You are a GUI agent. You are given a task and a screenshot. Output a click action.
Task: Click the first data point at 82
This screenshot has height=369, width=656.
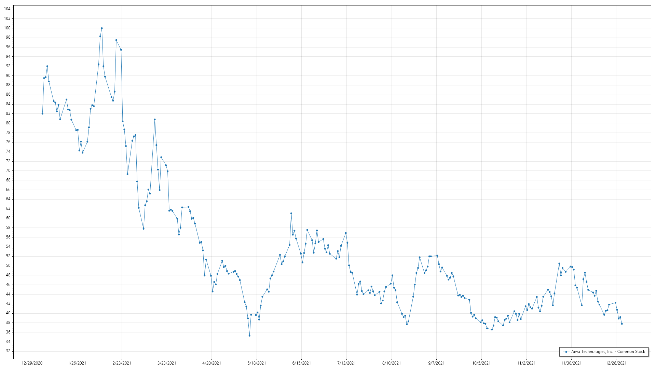click(x=42, y=114)
